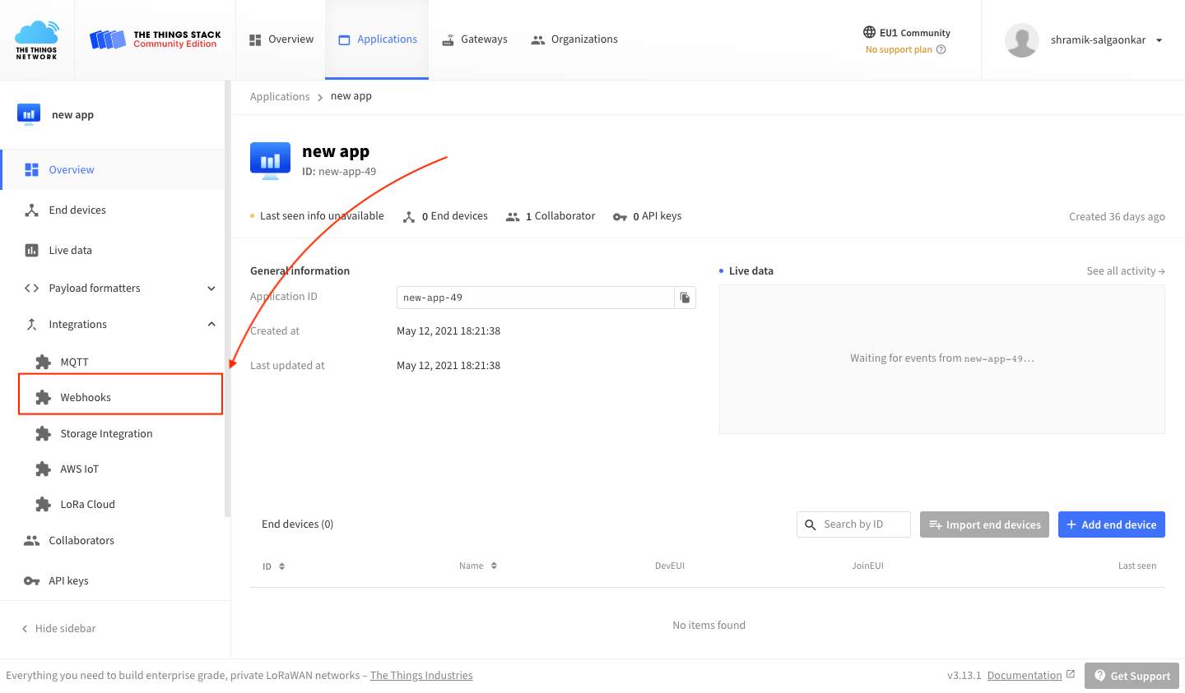Viewport: 1185px width, 693px height.
Task: Click the ID: new-app-49 subtitle
Action: 339,172
